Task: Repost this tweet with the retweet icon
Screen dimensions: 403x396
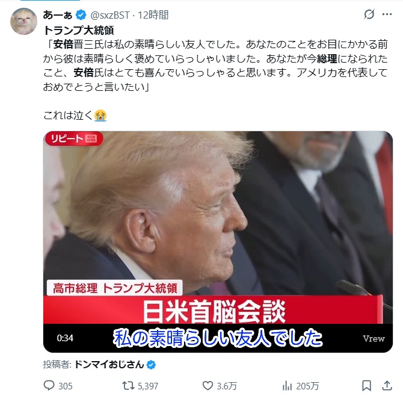Action: [x=128, y=385]
